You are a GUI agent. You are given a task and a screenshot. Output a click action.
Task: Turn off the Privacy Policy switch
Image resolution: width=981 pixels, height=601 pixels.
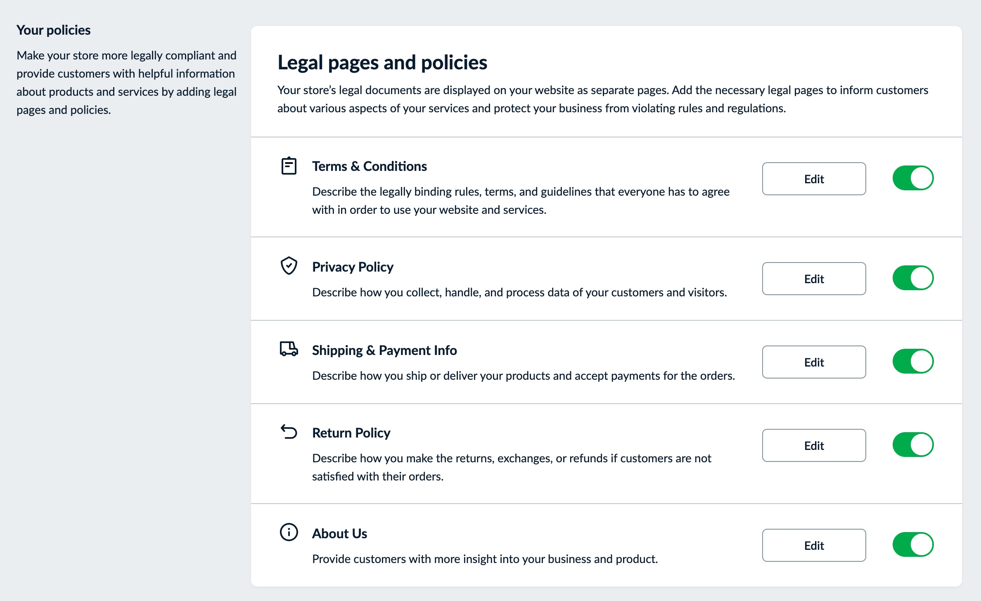point(913,278)
